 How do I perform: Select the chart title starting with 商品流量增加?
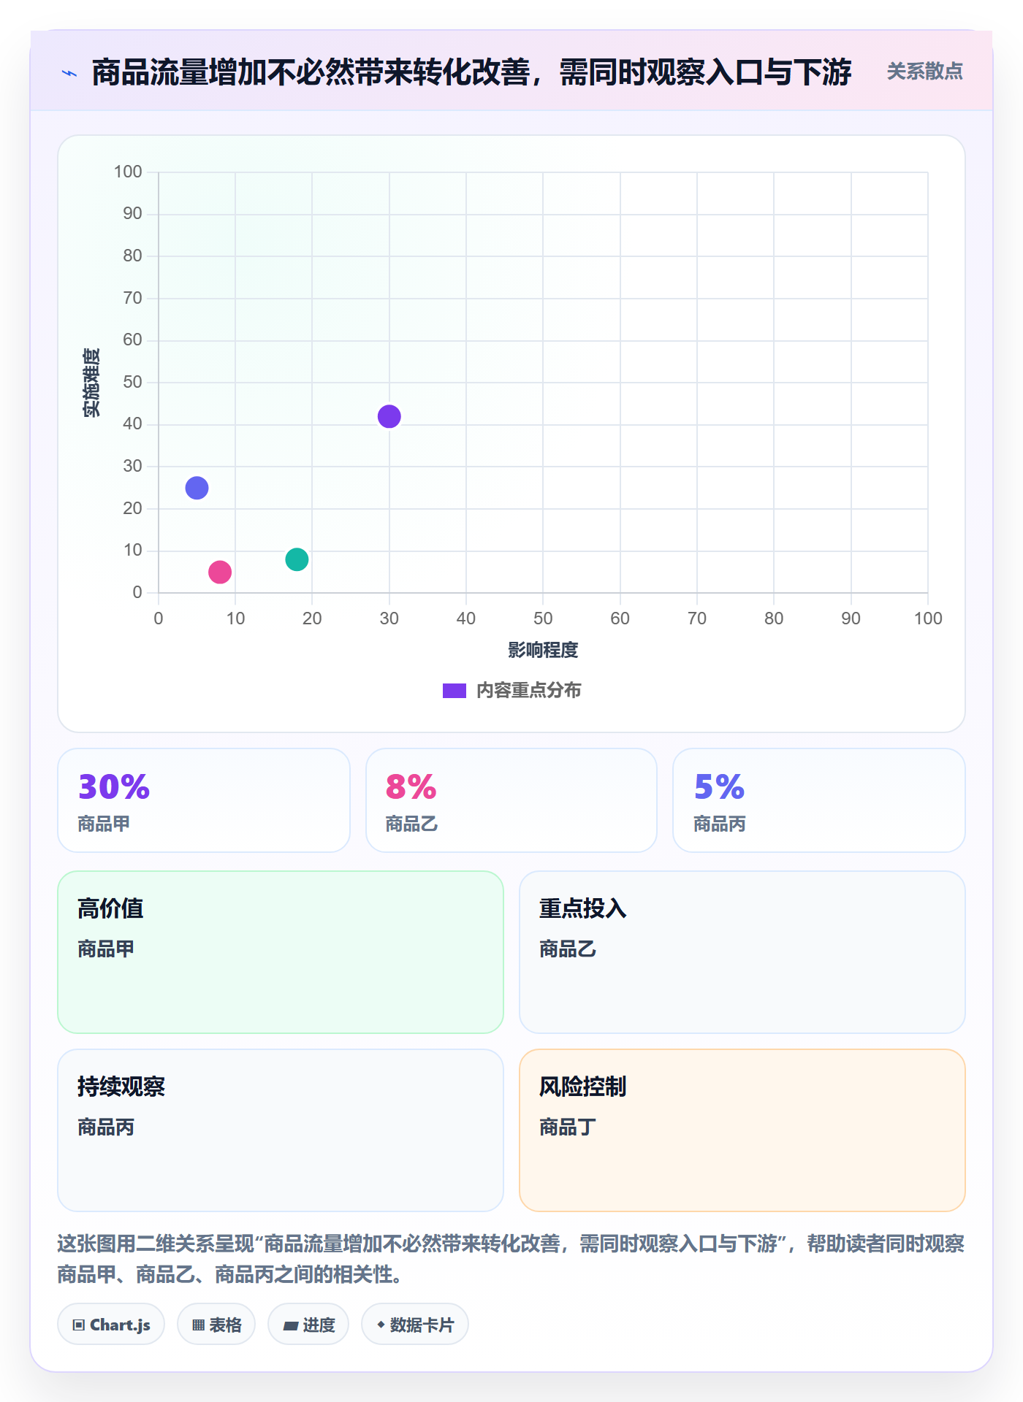(471, 72)
